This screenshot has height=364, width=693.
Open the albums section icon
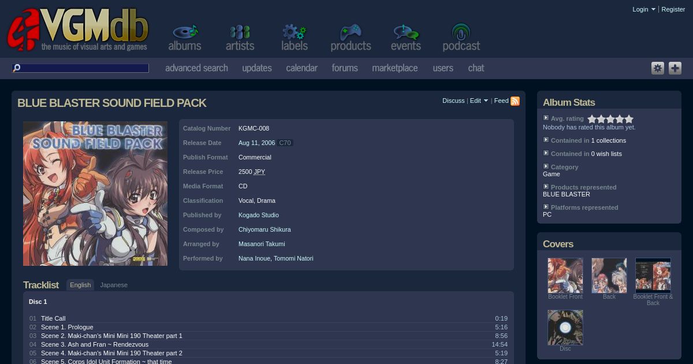(185, 38)
